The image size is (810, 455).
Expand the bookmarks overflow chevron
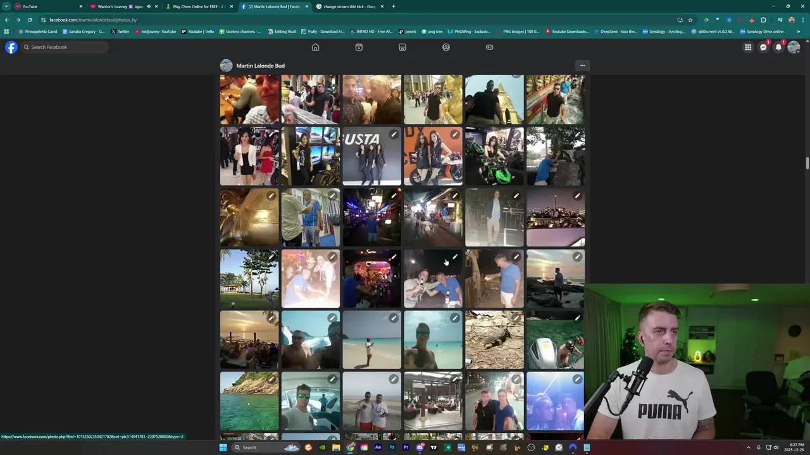pos(798,32)
